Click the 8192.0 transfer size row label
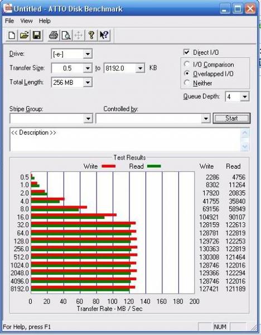 point(20,289)
